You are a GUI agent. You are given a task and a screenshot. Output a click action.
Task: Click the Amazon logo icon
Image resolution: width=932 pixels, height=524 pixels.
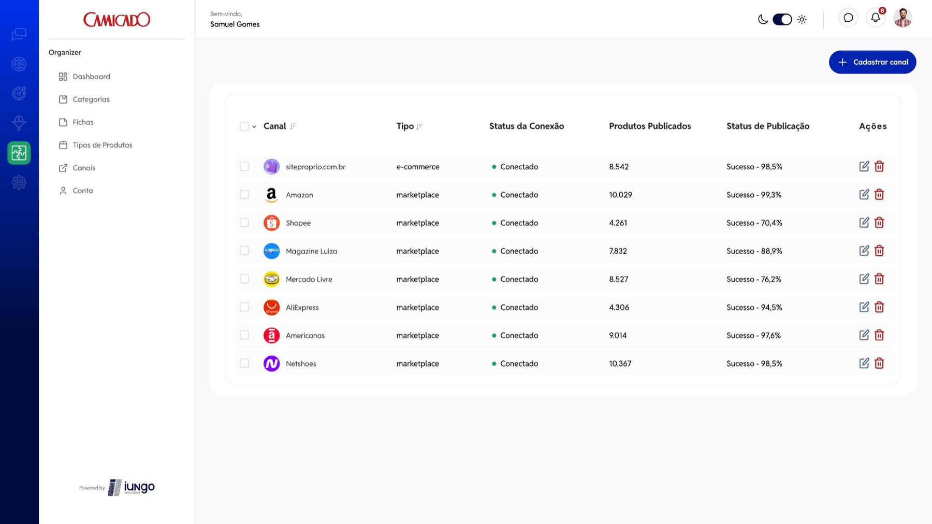[x=271, y=195]
